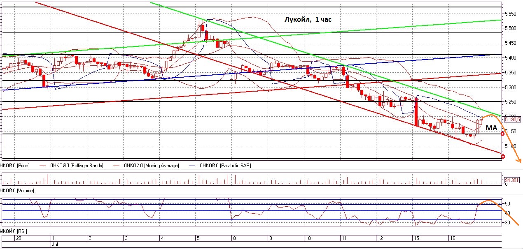Click the 5 100 price axis label
This screenshot has width=523, height=249.
tap(511, 146)
